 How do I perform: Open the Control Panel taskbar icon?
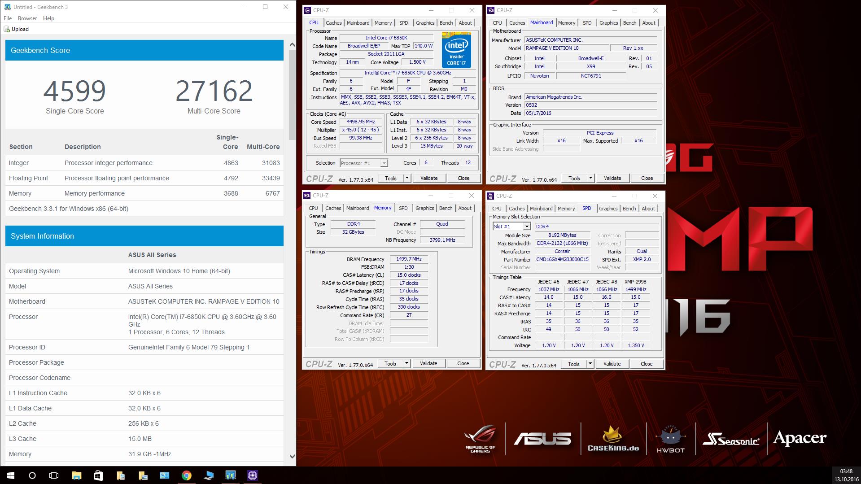(x=165, y=475)
